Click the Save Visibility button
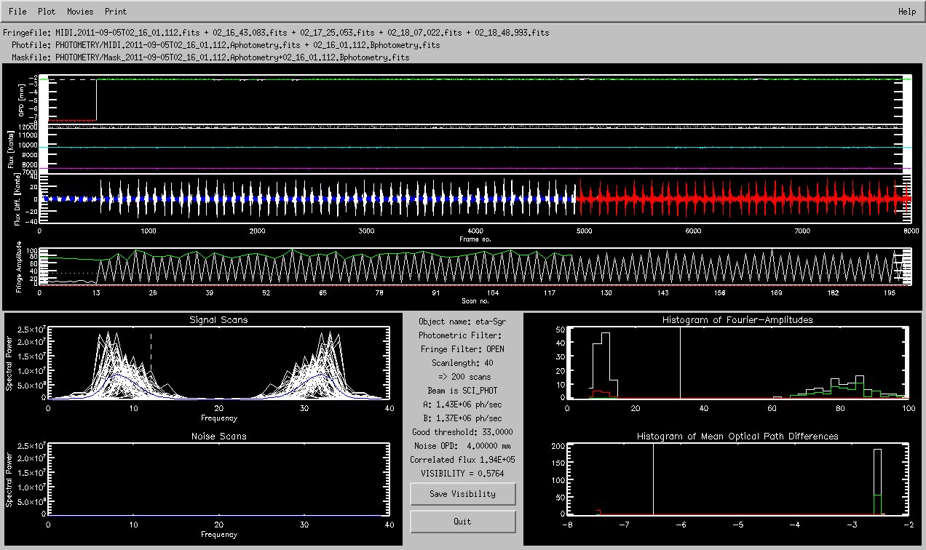 [x=462, y=494]
